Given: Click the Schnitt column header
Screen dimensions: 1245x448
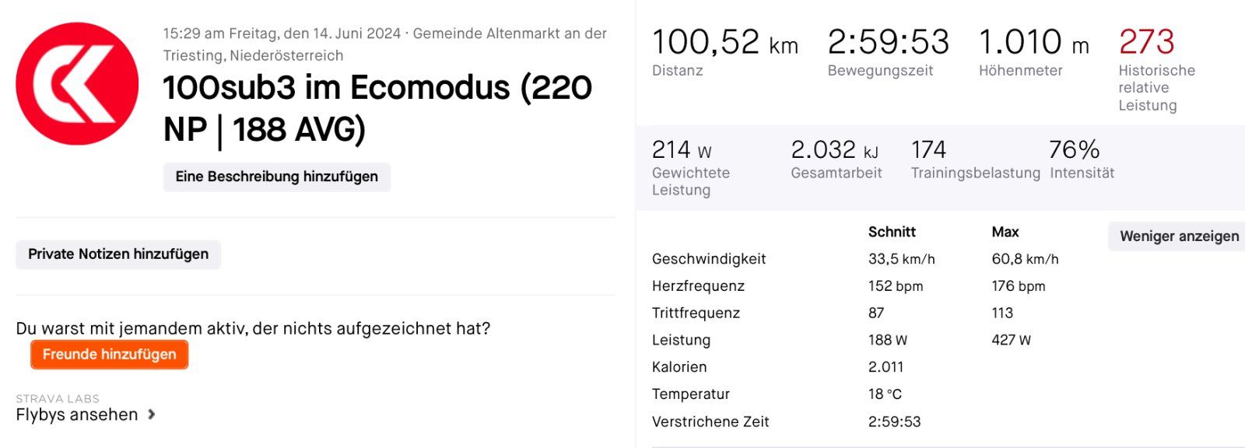Looking at the screenshot, I should (x=892, y=232).
